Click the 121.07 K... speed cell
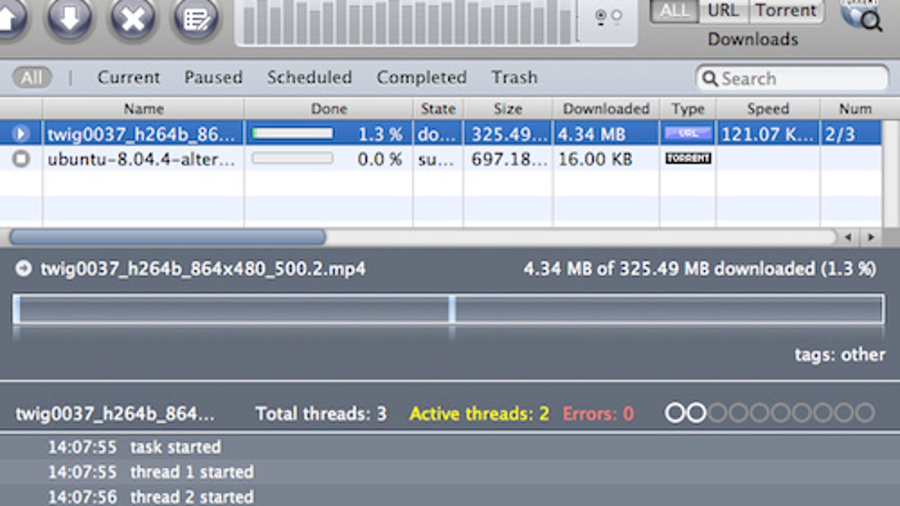The image size is (900, 506). click(x=768, y=134)
